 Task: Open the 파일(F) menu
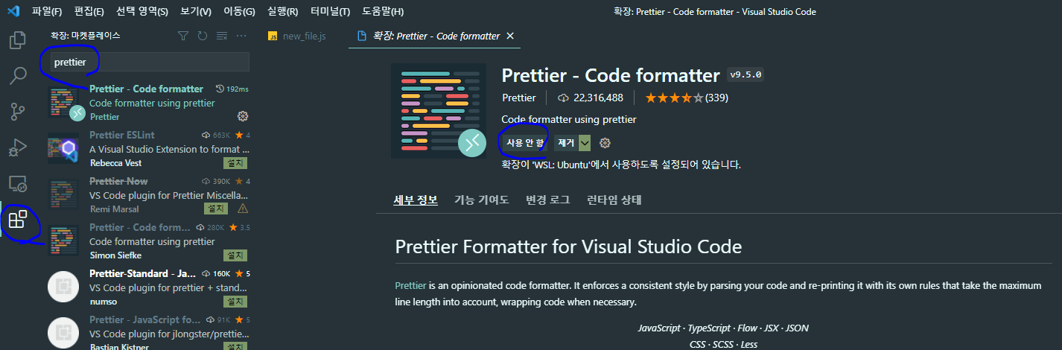tap(47, 12)
